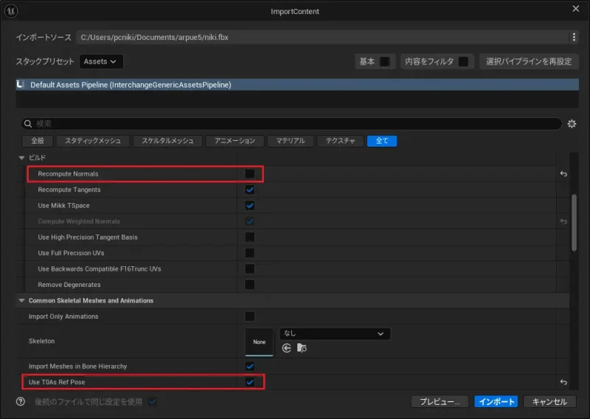Click the Use Mikk TSpace label
Viewport: 590px width, 419px height.
(63, 206)
